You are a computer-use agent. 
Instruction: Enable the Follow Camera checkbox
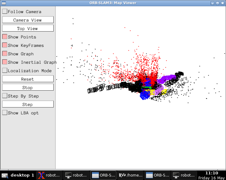(x=5, y=11)
